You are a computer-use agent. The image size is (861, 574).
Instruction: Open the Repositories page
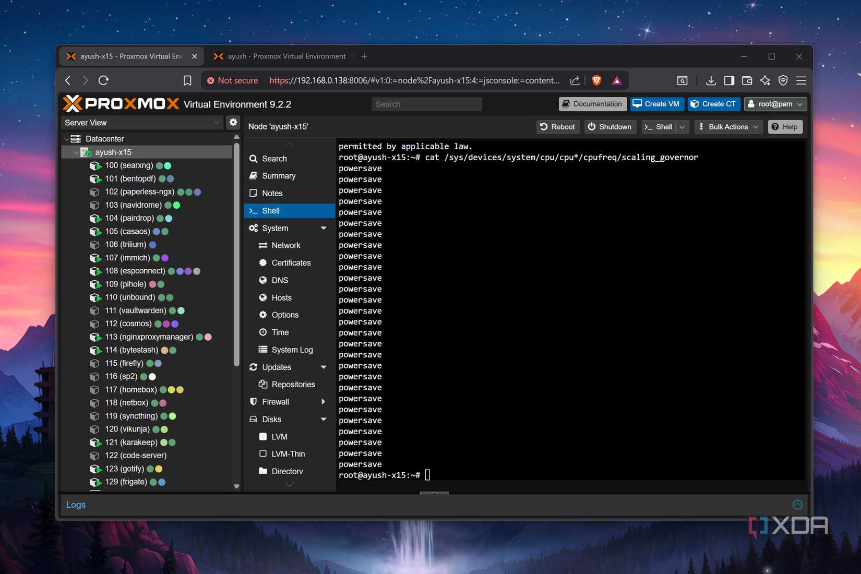click(289, 385)
